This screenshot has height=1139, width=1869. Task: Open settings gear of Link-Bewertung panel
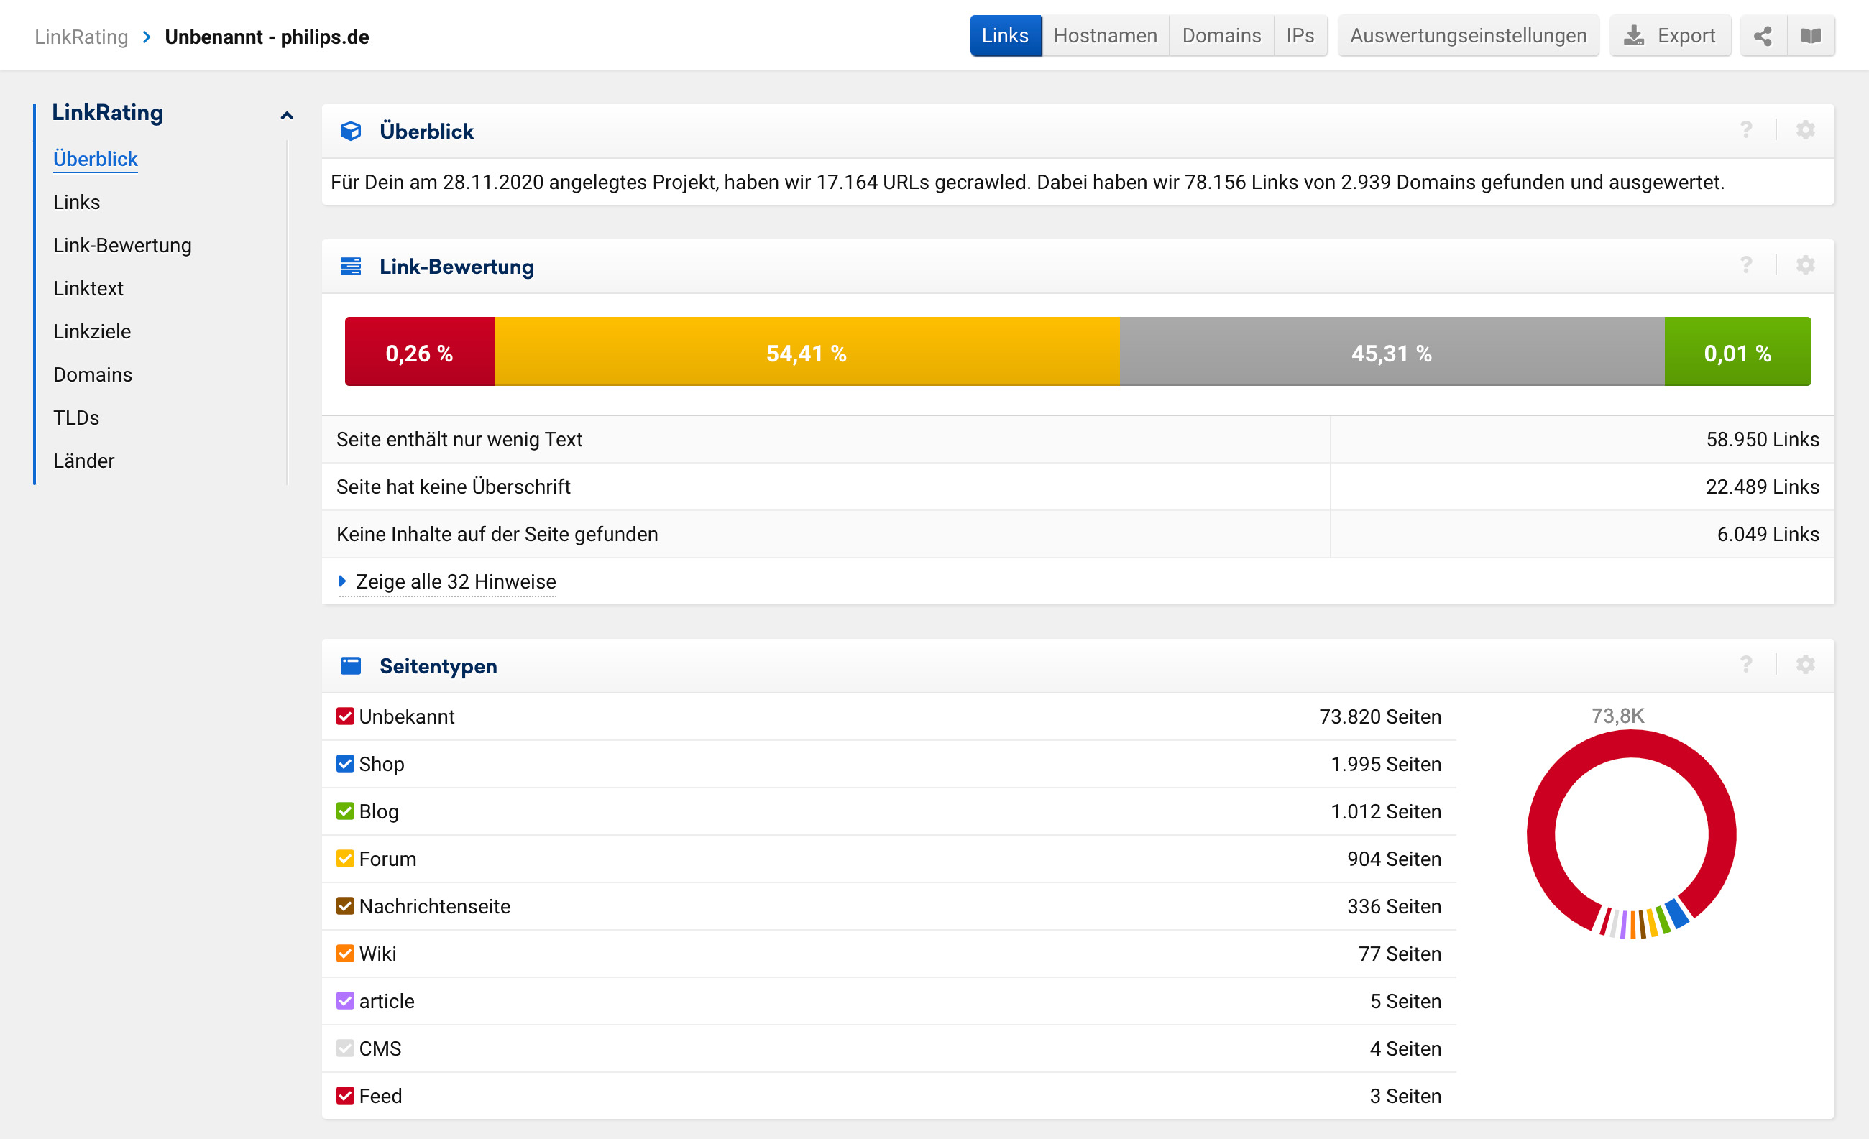coord(1805,264)
